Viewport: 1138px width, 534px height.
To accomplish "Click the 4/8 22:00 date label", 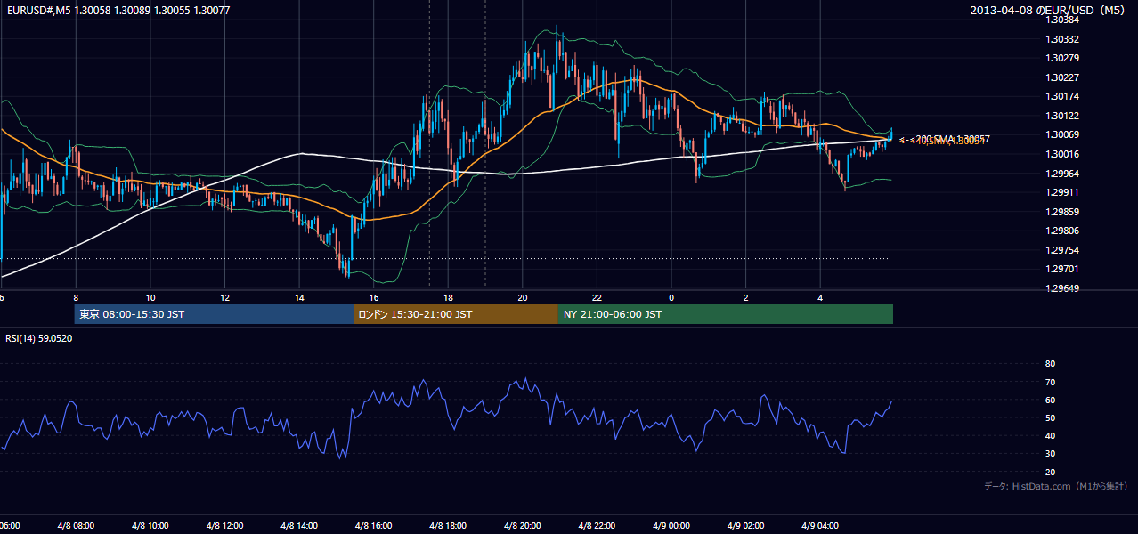I will pyautogui.click(x=597, y=526).
